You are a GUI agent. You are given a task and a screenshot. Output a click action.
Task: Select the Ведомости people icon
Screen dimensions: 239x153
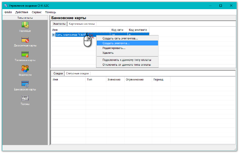click(x=25, y=69)
